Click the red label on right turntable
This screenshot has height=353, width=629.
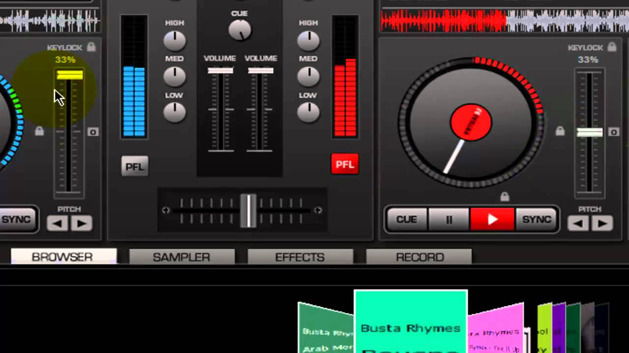coord(471,123)
